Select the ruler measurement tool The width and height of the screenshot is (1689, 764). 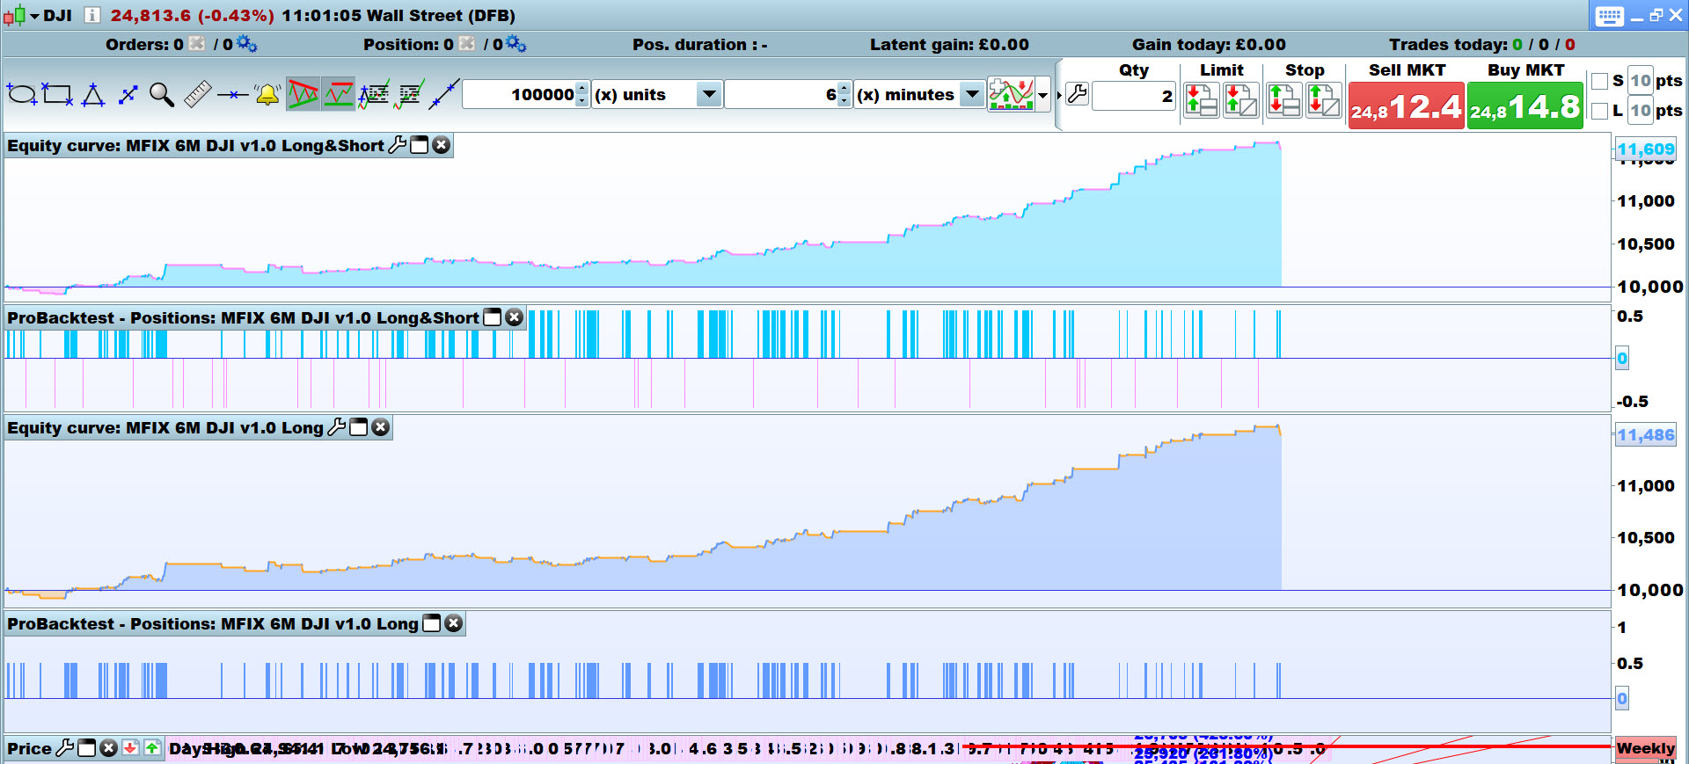point(198,94)
